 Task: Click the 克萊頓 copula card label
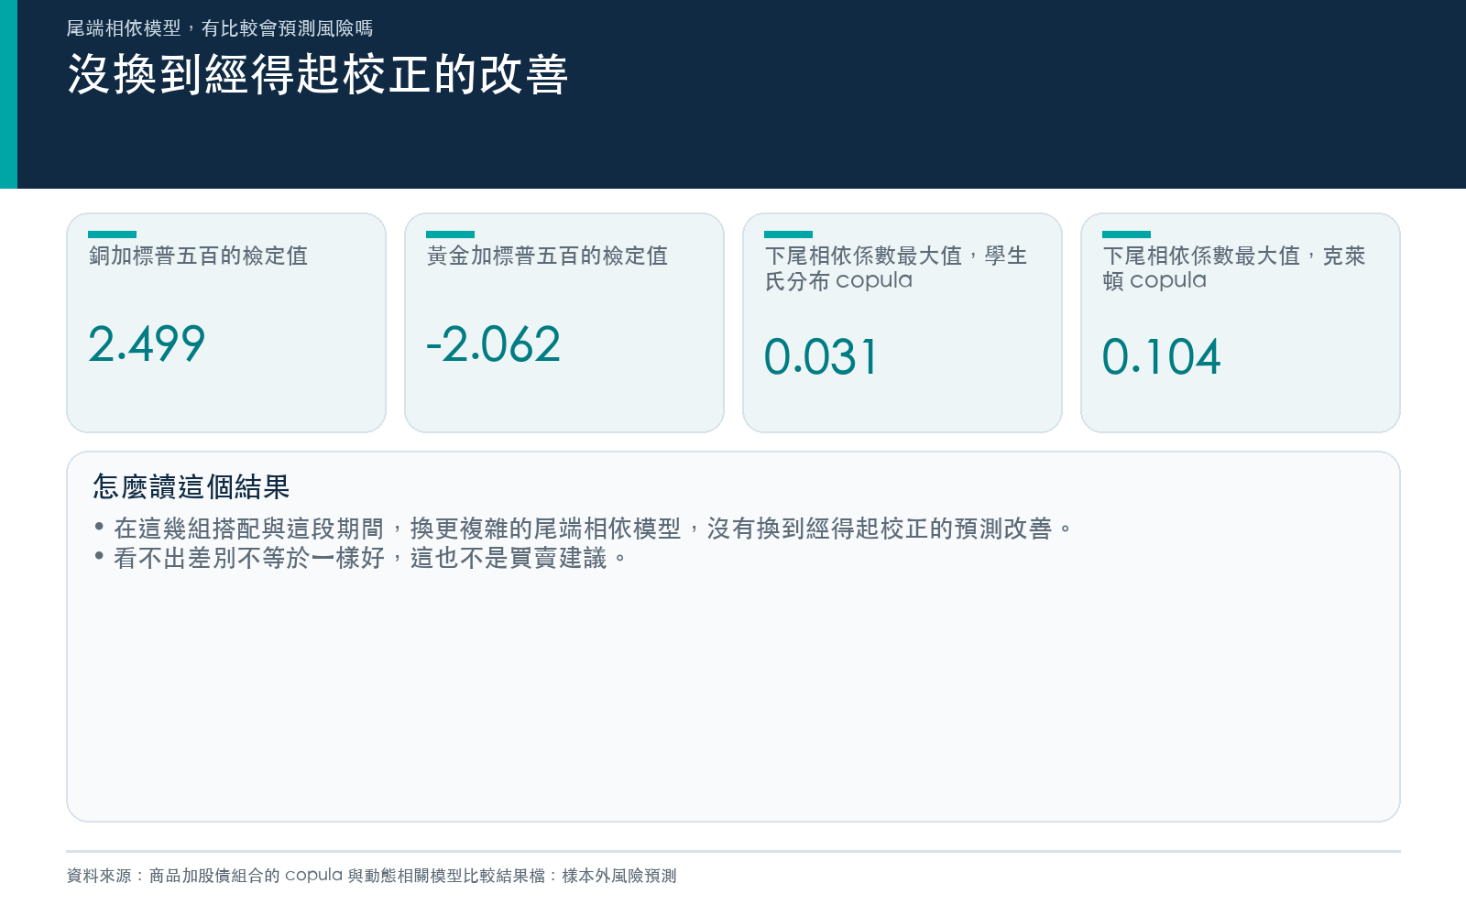(1233, 267)
